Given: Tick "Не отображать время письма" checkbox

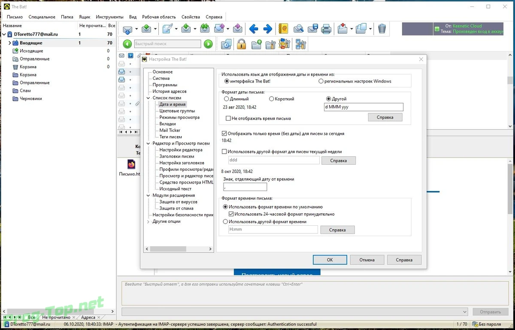Looking at the screenshot, I should pyautogui.click(x=228, y=118).
